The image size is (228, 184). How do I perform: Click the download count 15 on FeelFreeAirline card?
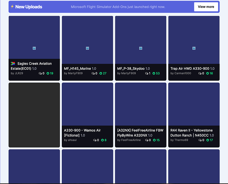(158, 140)
